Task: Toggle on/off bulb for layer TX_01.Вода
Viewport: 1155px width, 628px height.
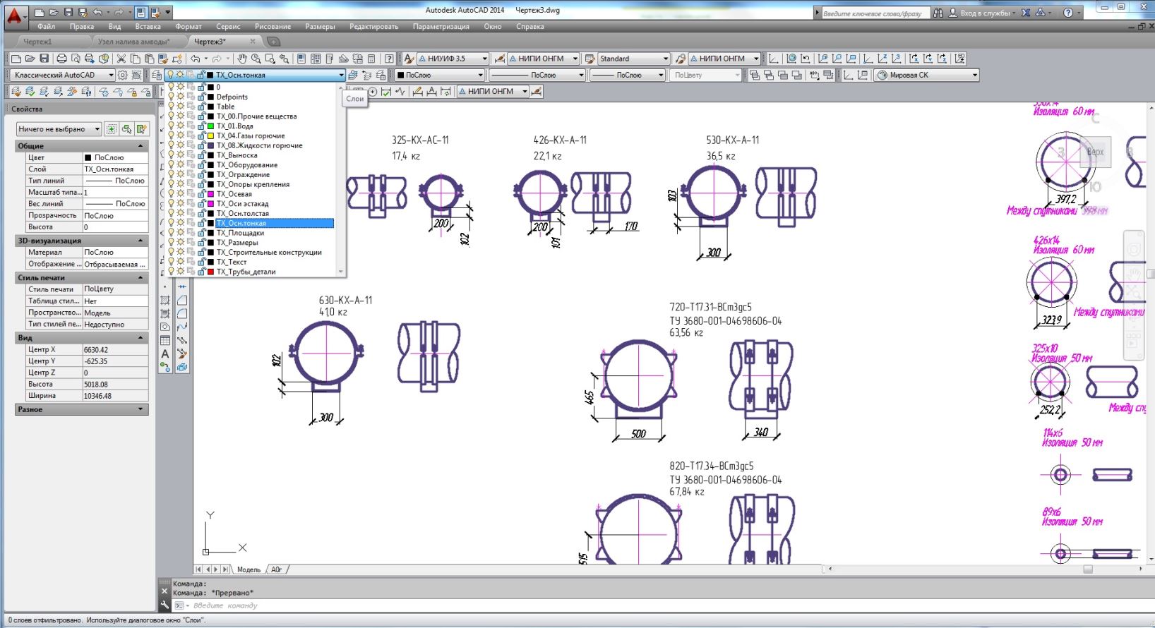Action: (171, 126)
